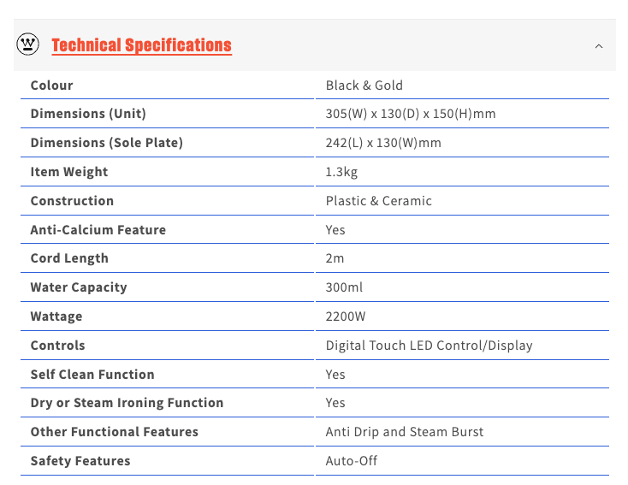
Task: Select the Anti-Calcium Feature label
Action: click(x=98, y=230)
